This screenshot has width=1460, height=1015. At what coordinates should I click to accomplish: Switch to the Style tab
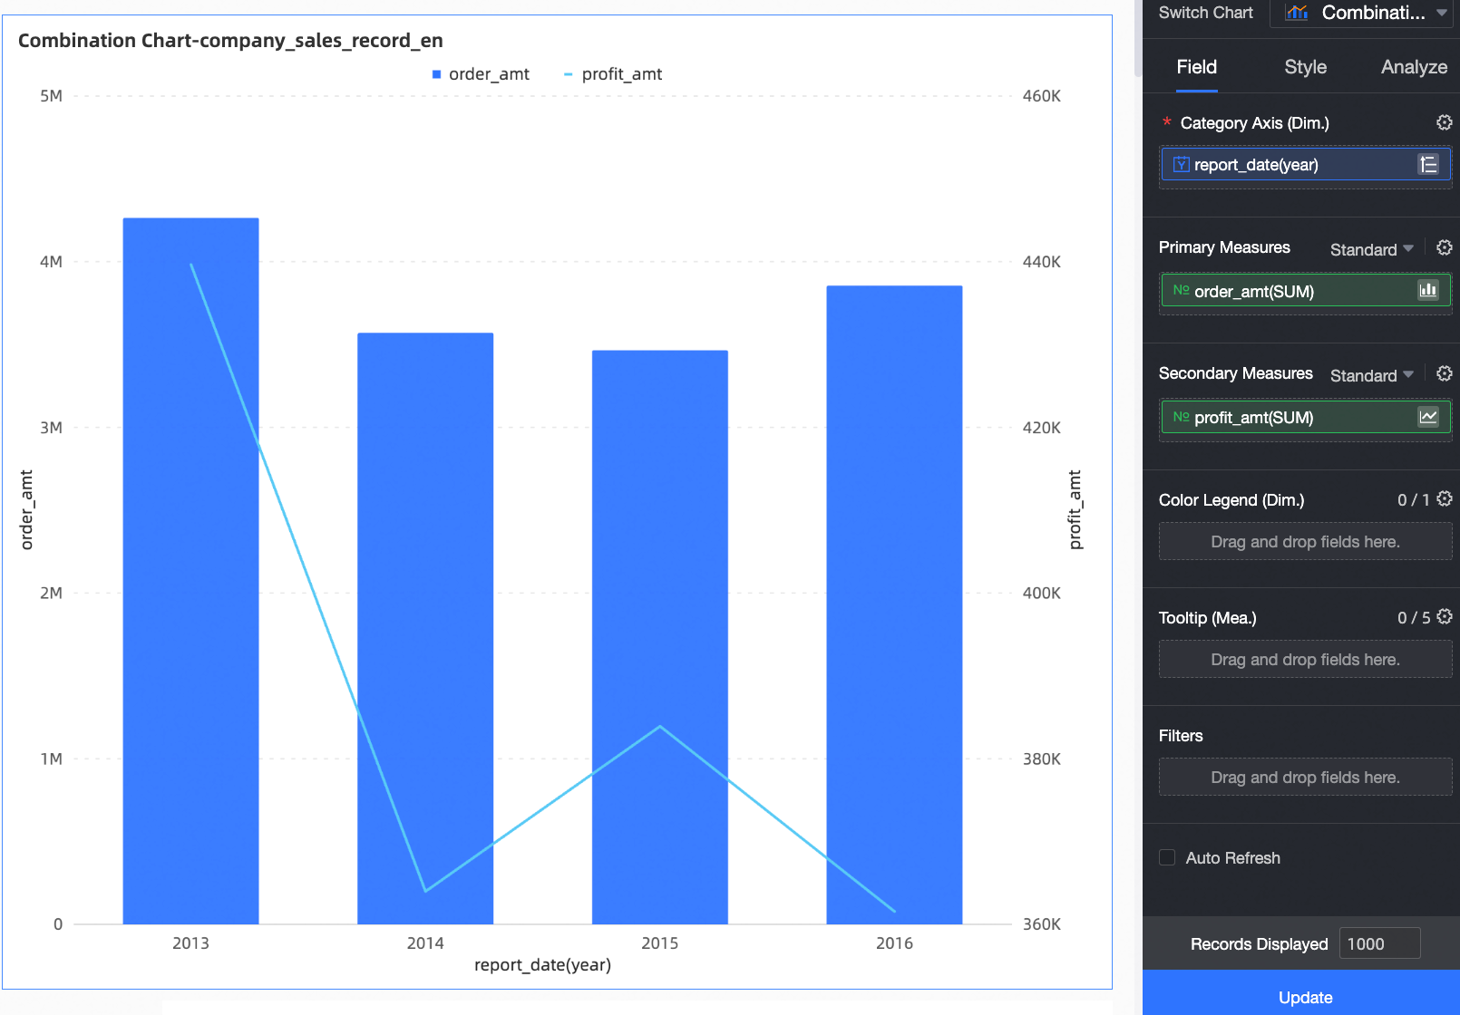tap(1306, 67)
